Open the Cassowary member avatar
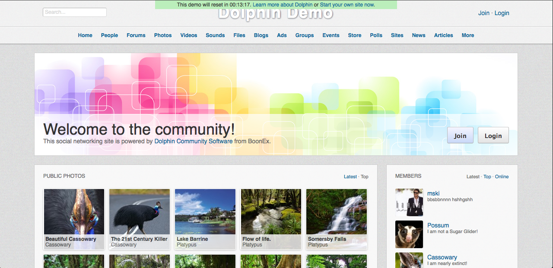The image size is (553, 268). point(409,260)
